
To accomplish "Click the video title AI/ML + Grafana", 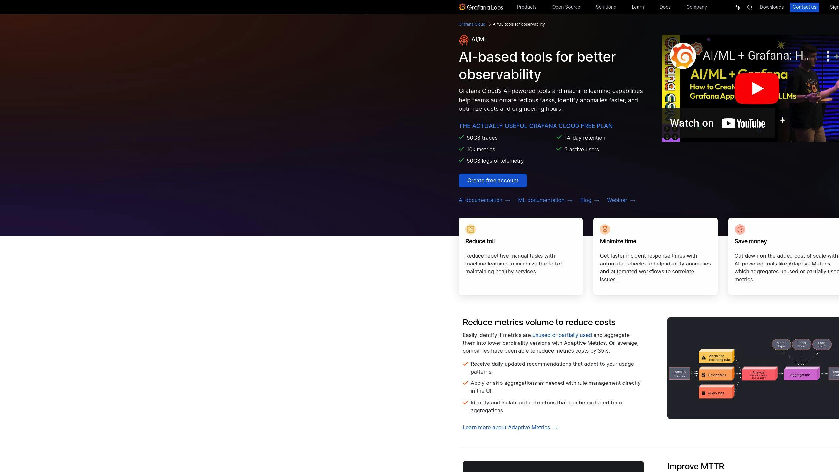I will [x=757, y=56].
